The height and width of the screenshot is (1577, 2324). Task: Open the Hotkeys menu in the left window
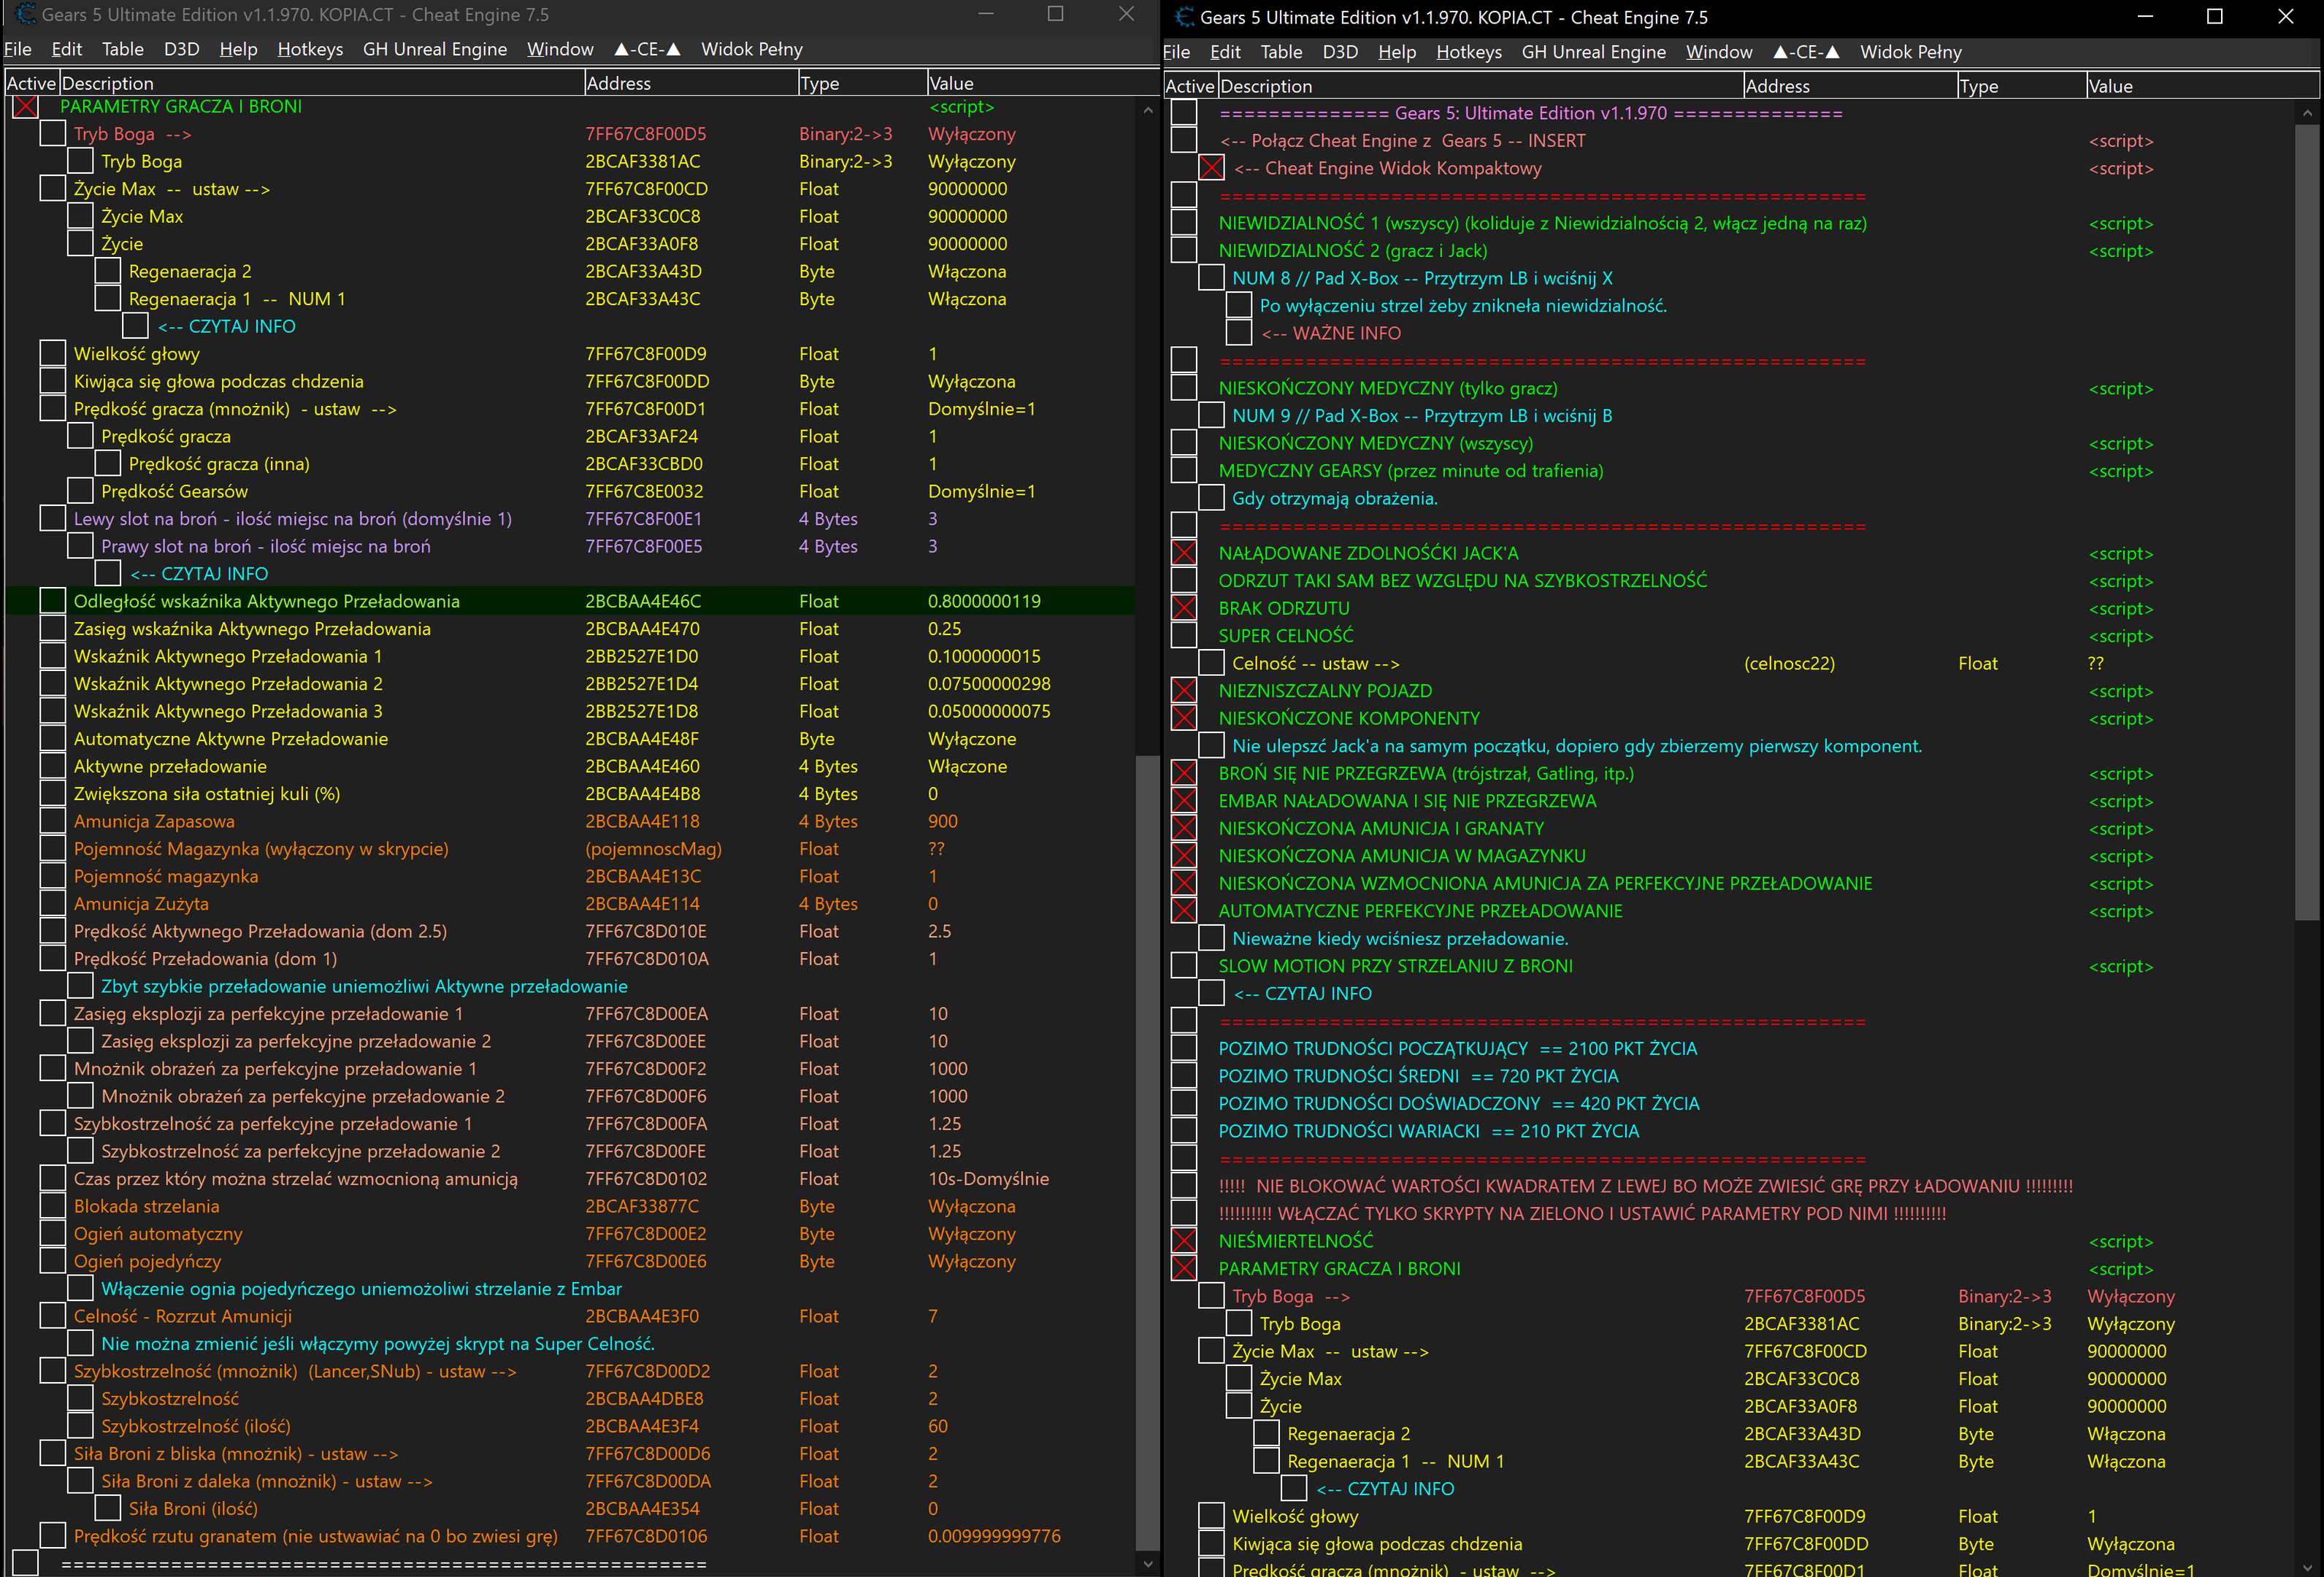(310, 49)
